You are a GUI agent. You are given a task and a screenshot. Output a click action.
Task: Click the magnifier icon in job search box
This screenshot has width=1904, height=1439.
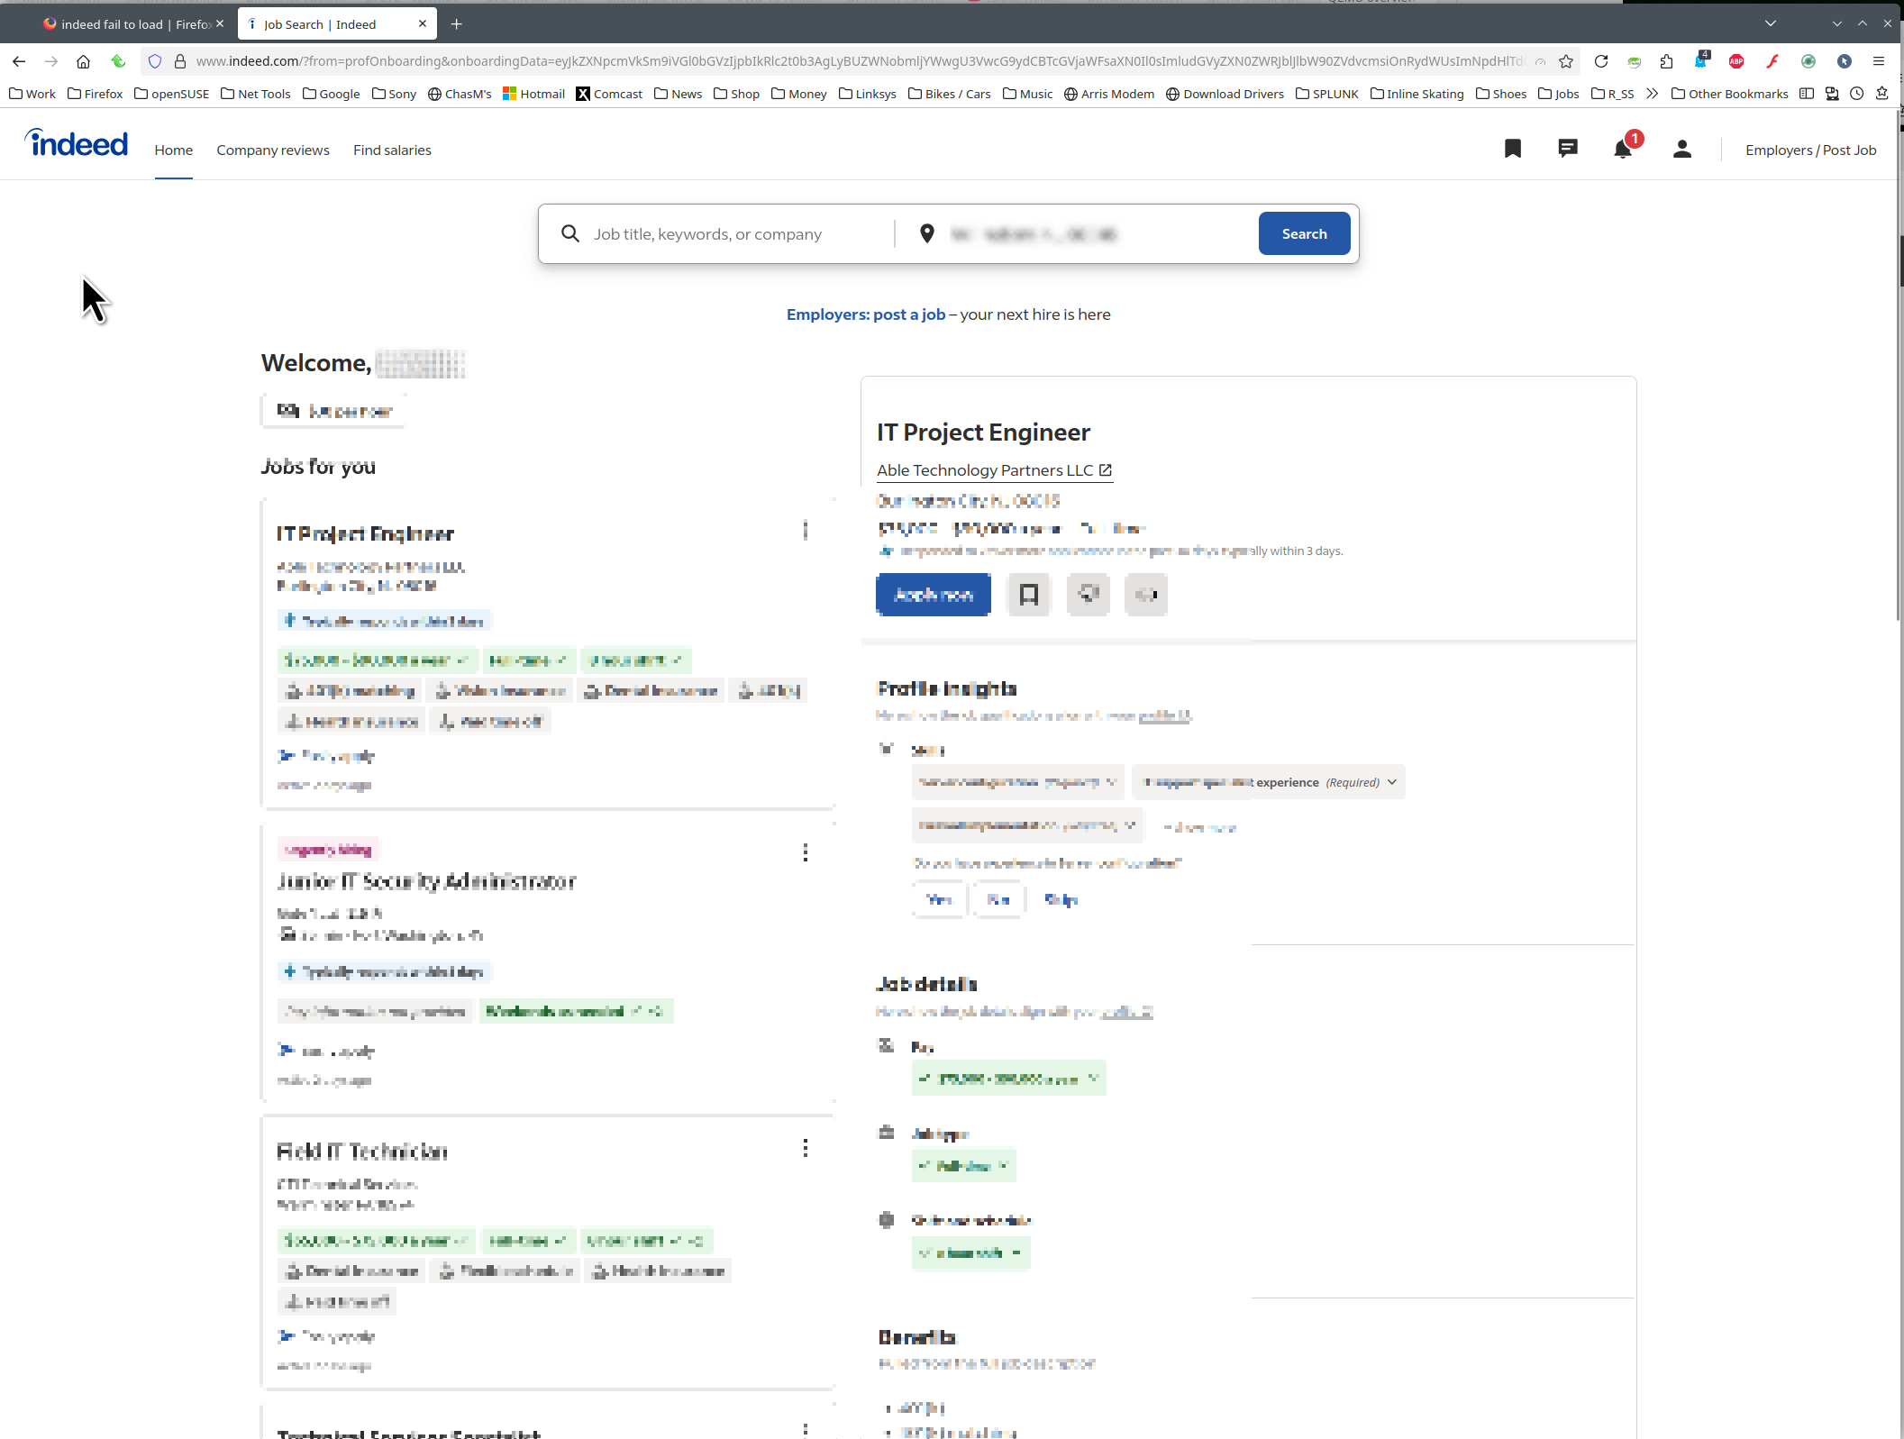[x=570, y=233]
